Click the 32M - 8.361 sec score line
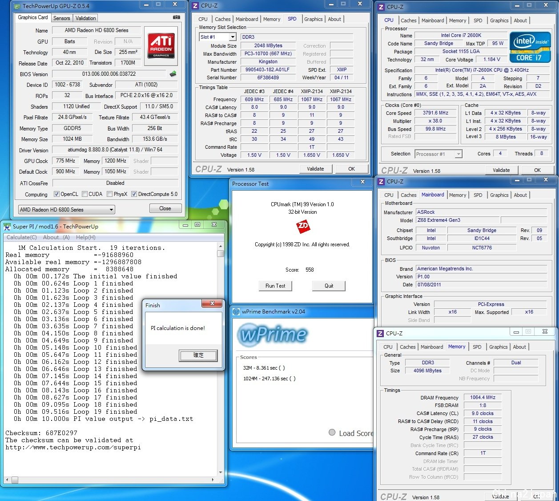This screenshot has width=559, height=501. tap(264, 368)
